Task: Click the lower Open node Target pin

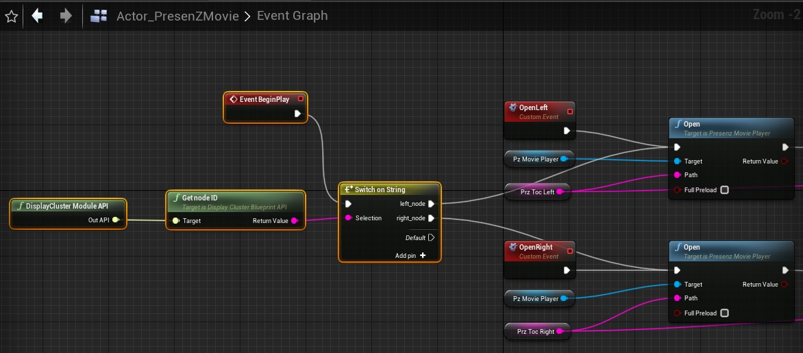Action: click(677, 285)
